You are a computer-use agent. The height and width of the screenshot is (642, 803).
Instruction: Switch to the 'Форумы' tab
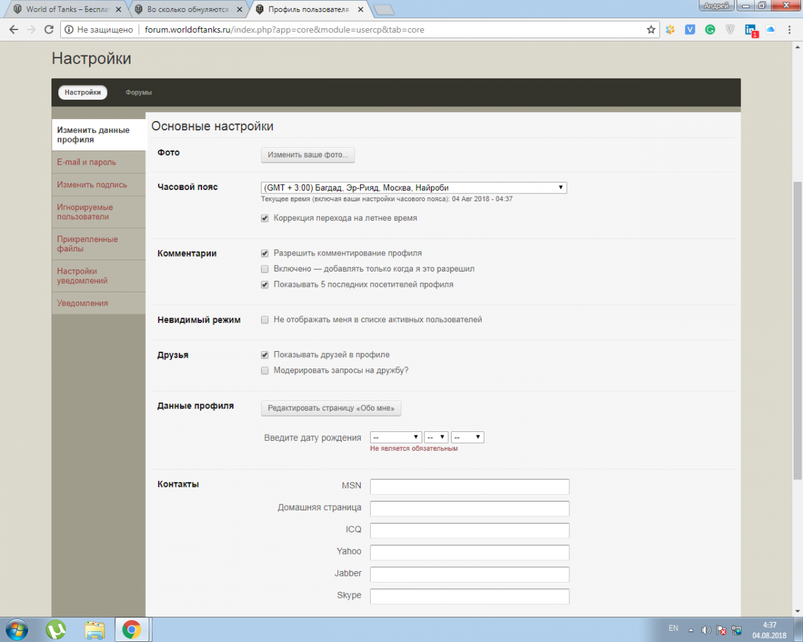click(139, 92)
